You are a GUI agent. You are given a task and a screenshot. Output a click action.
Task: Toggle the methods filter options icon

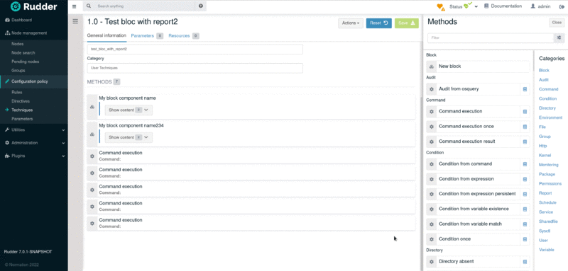(559, 38)
